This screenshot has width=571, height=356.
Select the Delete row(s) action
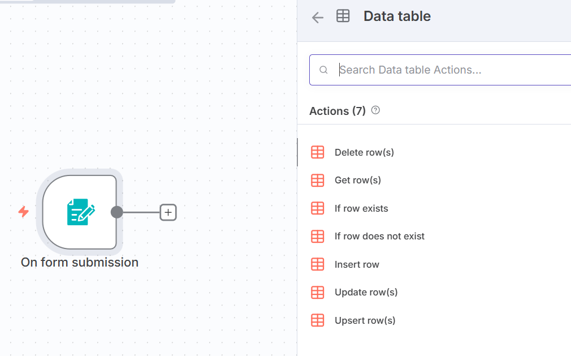click(x=364, y=152)
